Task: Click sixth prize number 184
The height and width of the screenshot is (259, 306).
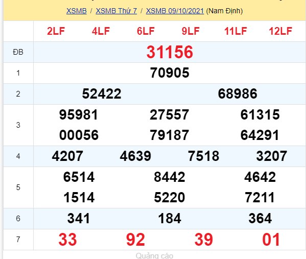Action: coord(170,219)
